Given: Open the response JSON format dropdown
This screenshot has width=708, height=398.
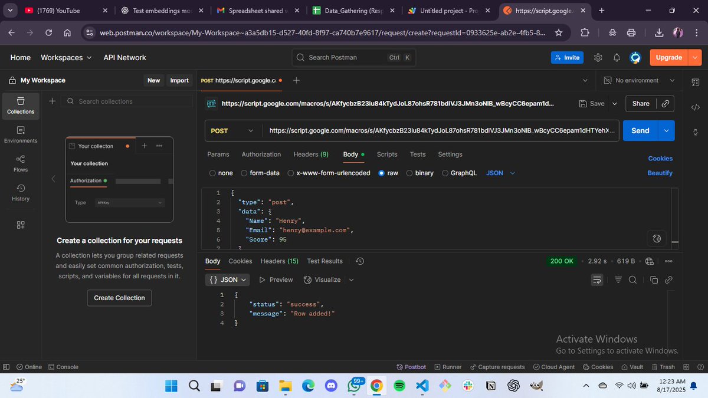Looking at the screenshot, I should pyautogui.click(x=228, y=279).
